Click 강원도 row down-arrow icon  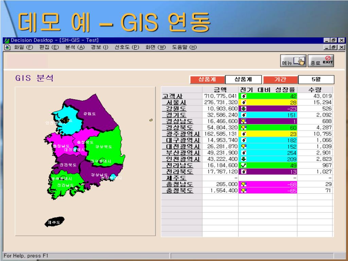tap(244, 109)
